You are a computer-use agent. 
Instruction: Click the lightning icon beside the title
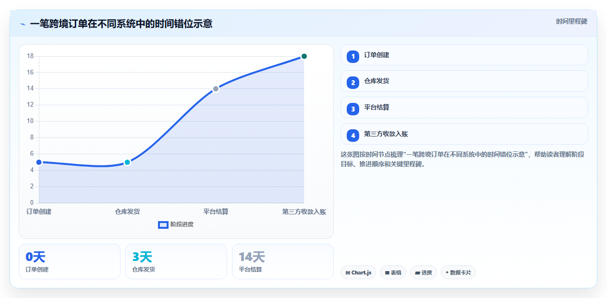[x=23, y=24]
